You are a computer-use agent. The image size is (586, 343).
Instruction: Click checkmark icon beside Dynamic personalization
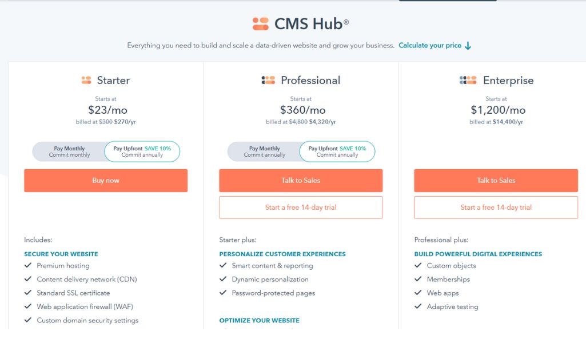click(x=223, y=279)
